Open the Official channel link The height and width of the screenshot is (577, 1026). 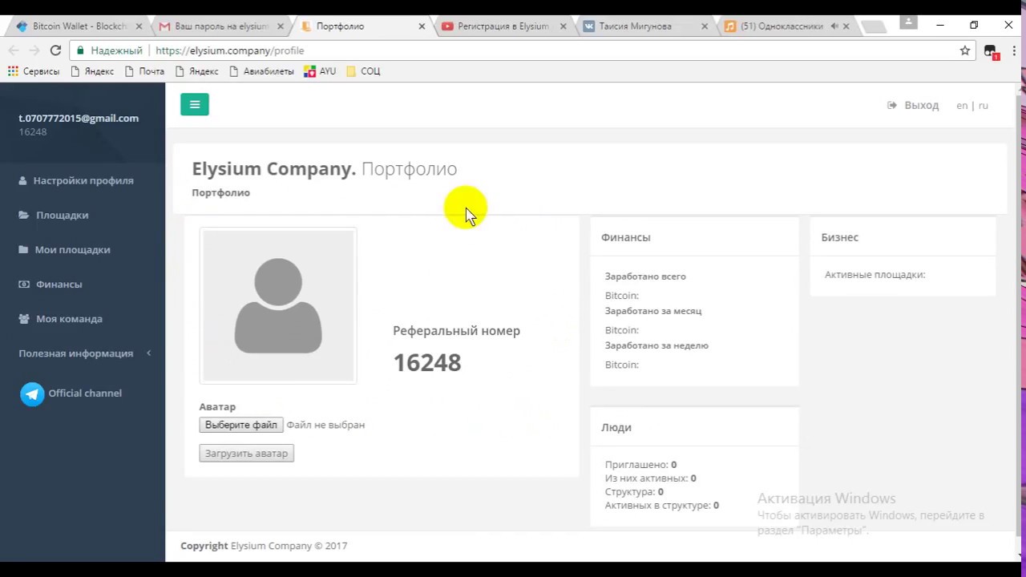pyautogui.click(x=85, y=393)
